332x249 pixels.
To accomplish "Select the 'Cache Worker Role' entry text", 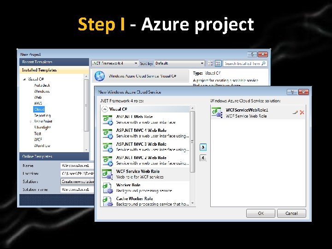I will pyautogui.click(x=135, y=199).
